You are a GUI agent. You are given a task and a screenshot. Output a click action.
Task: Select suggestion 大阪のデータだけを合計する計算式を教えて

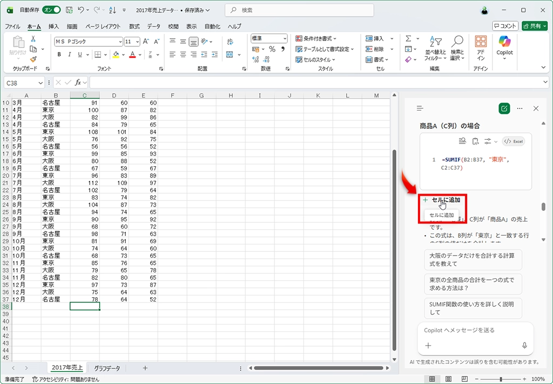(473, 259)
